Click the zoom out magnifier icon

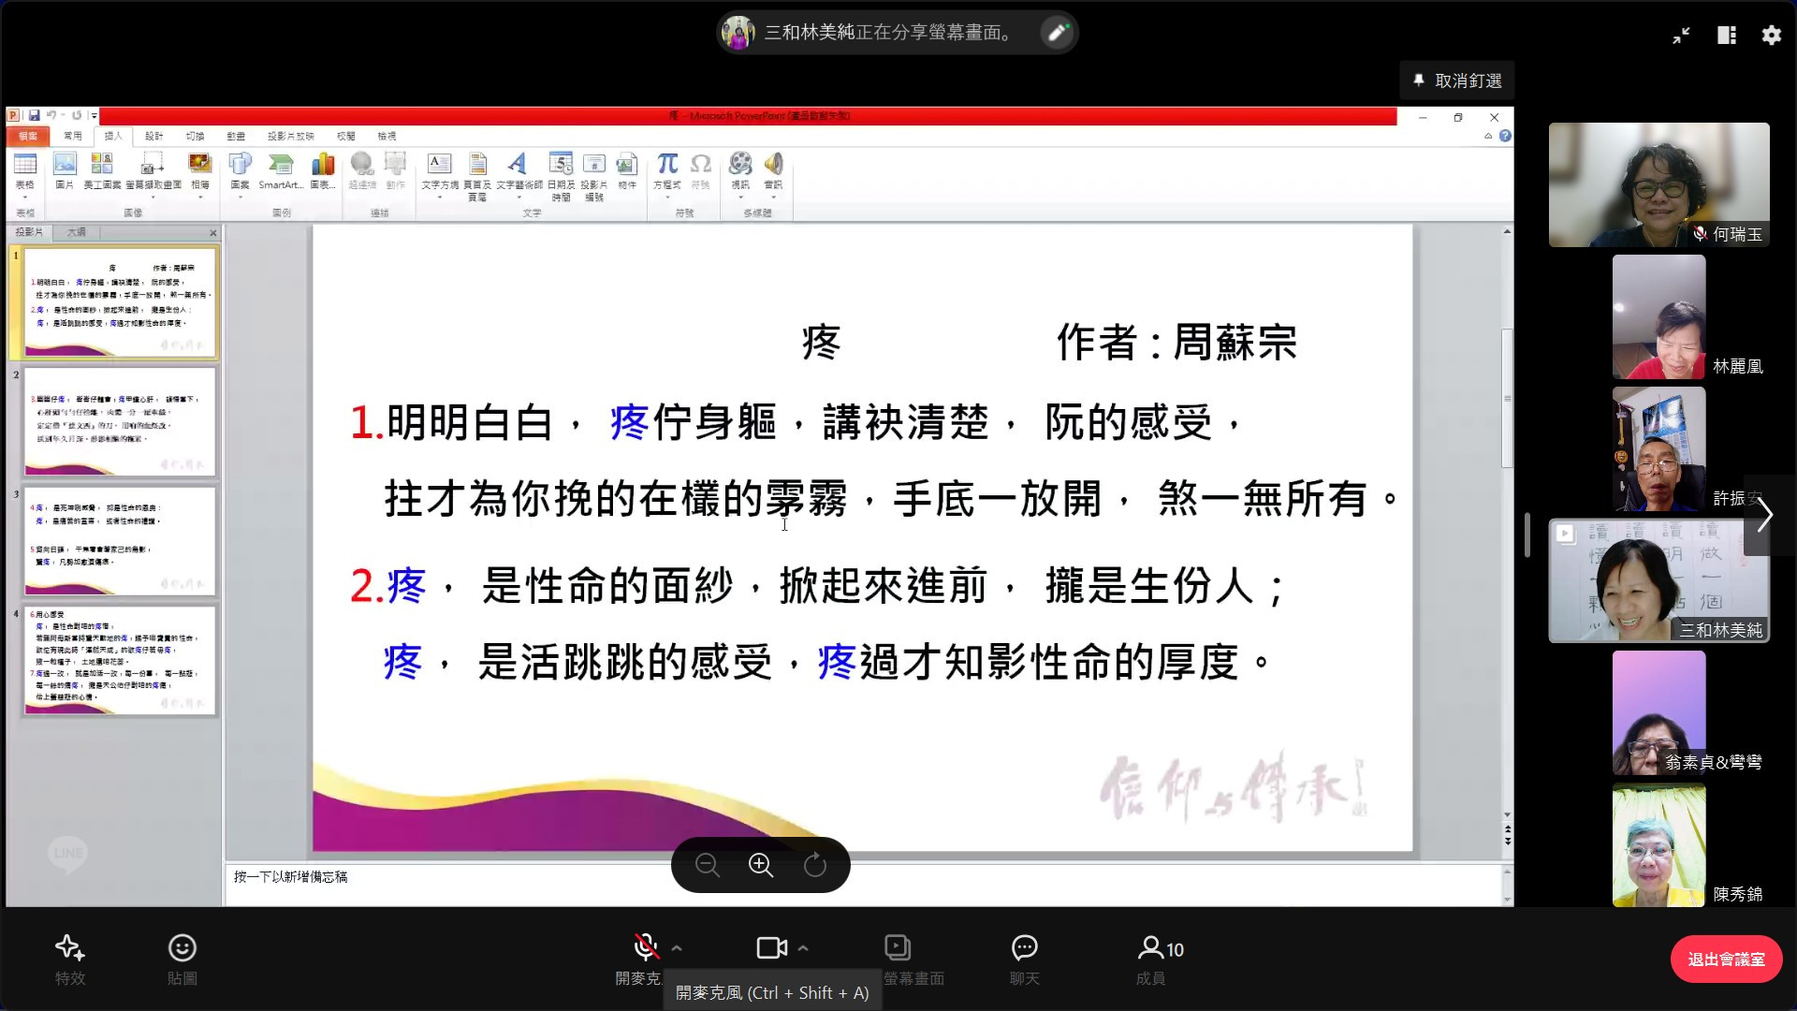[x=708, y=865]
